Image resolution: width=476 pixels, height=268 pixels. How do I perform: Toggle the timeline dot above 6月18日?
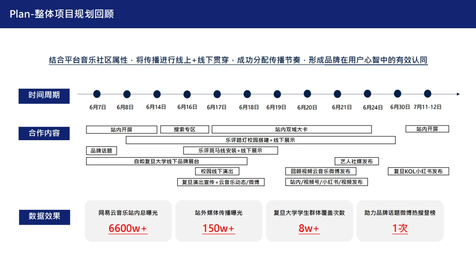coord(247,93)
